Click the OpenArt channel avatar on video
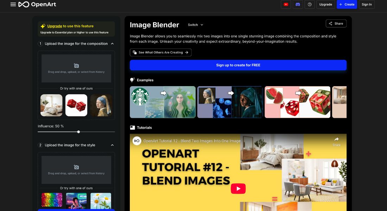The image size is (387, 211). 137,141
